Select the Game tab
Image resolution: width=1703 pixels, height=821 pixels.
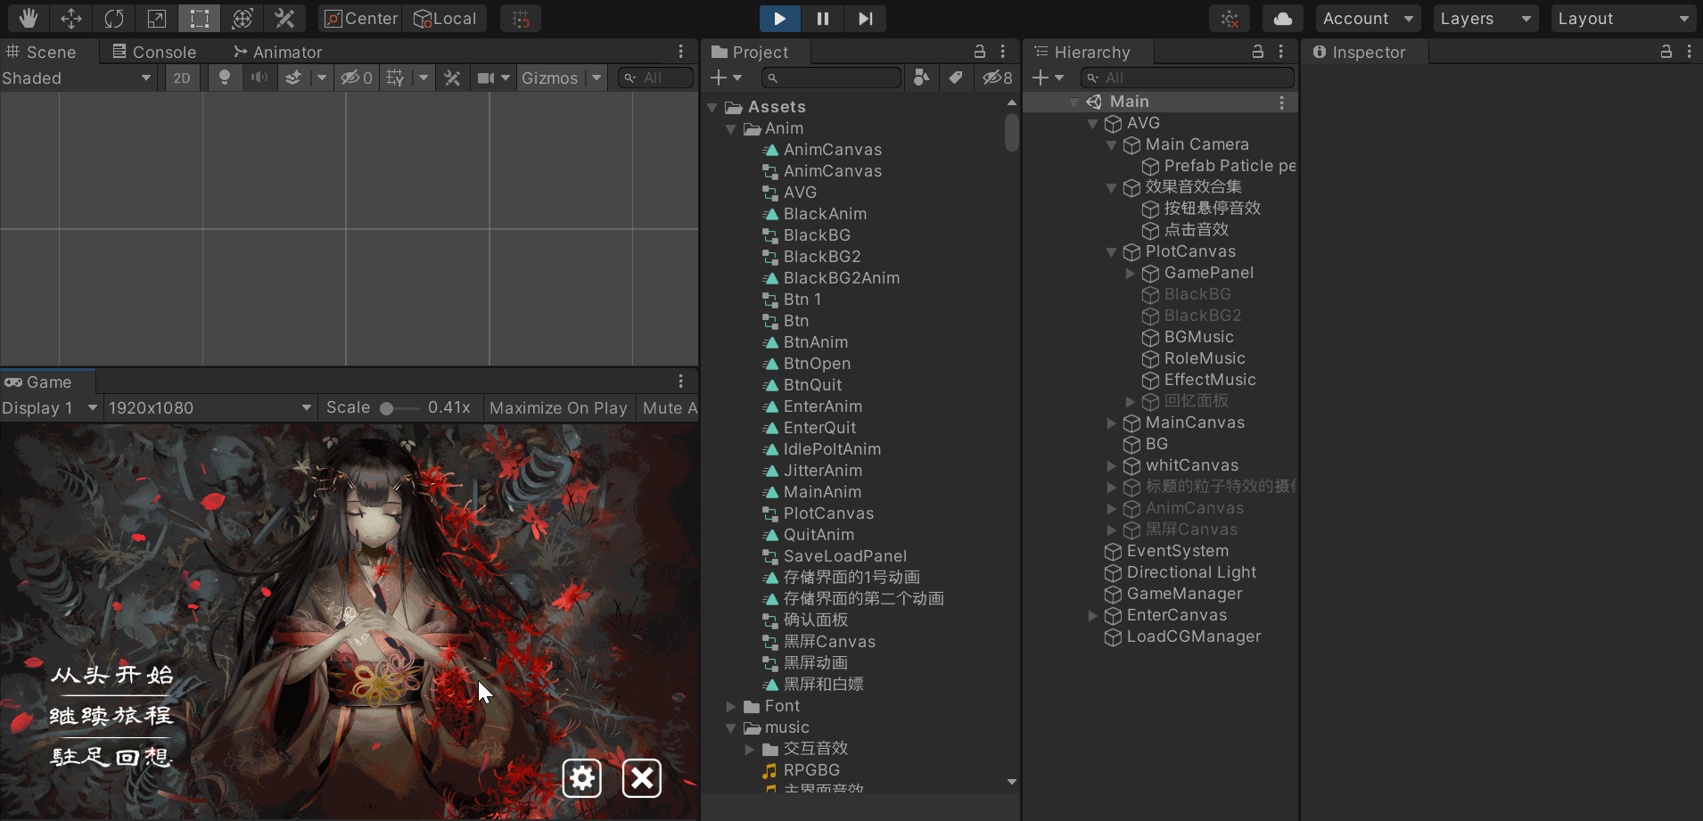[x=38, y=382]
